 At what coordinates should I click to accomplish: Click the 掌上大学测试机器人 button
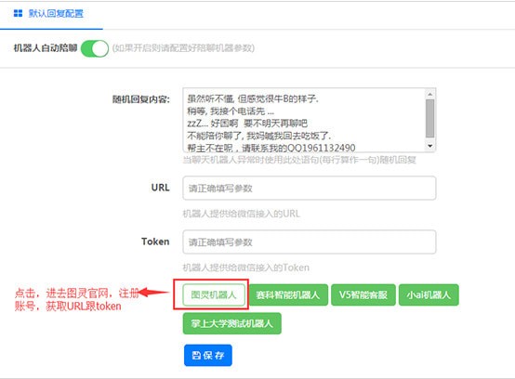pyautogui.click(x=231, y=323)
